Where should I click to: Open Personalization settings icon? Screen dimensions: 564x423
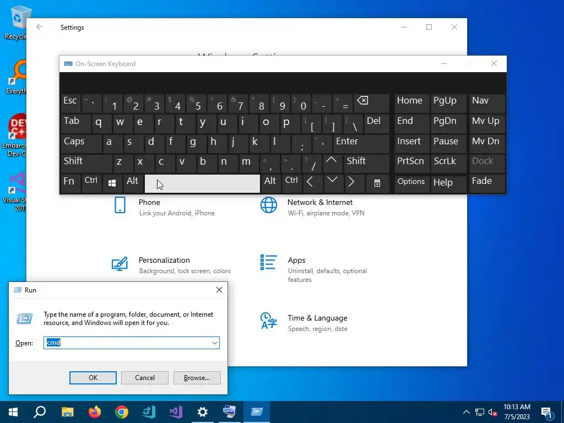(120, 263)
